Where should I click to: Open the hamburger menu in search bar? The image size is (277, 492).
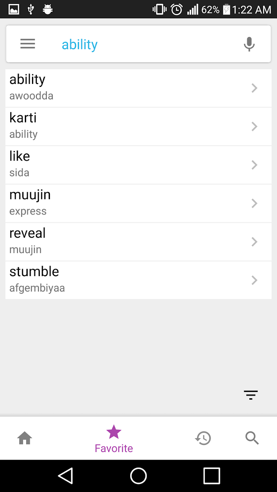coord(28,44)
